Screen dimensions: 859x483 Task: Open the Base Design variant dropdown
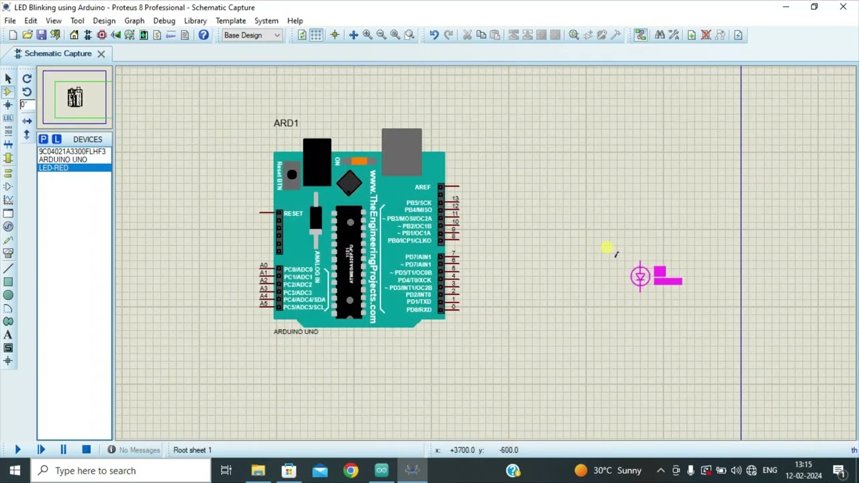[252, 35]
